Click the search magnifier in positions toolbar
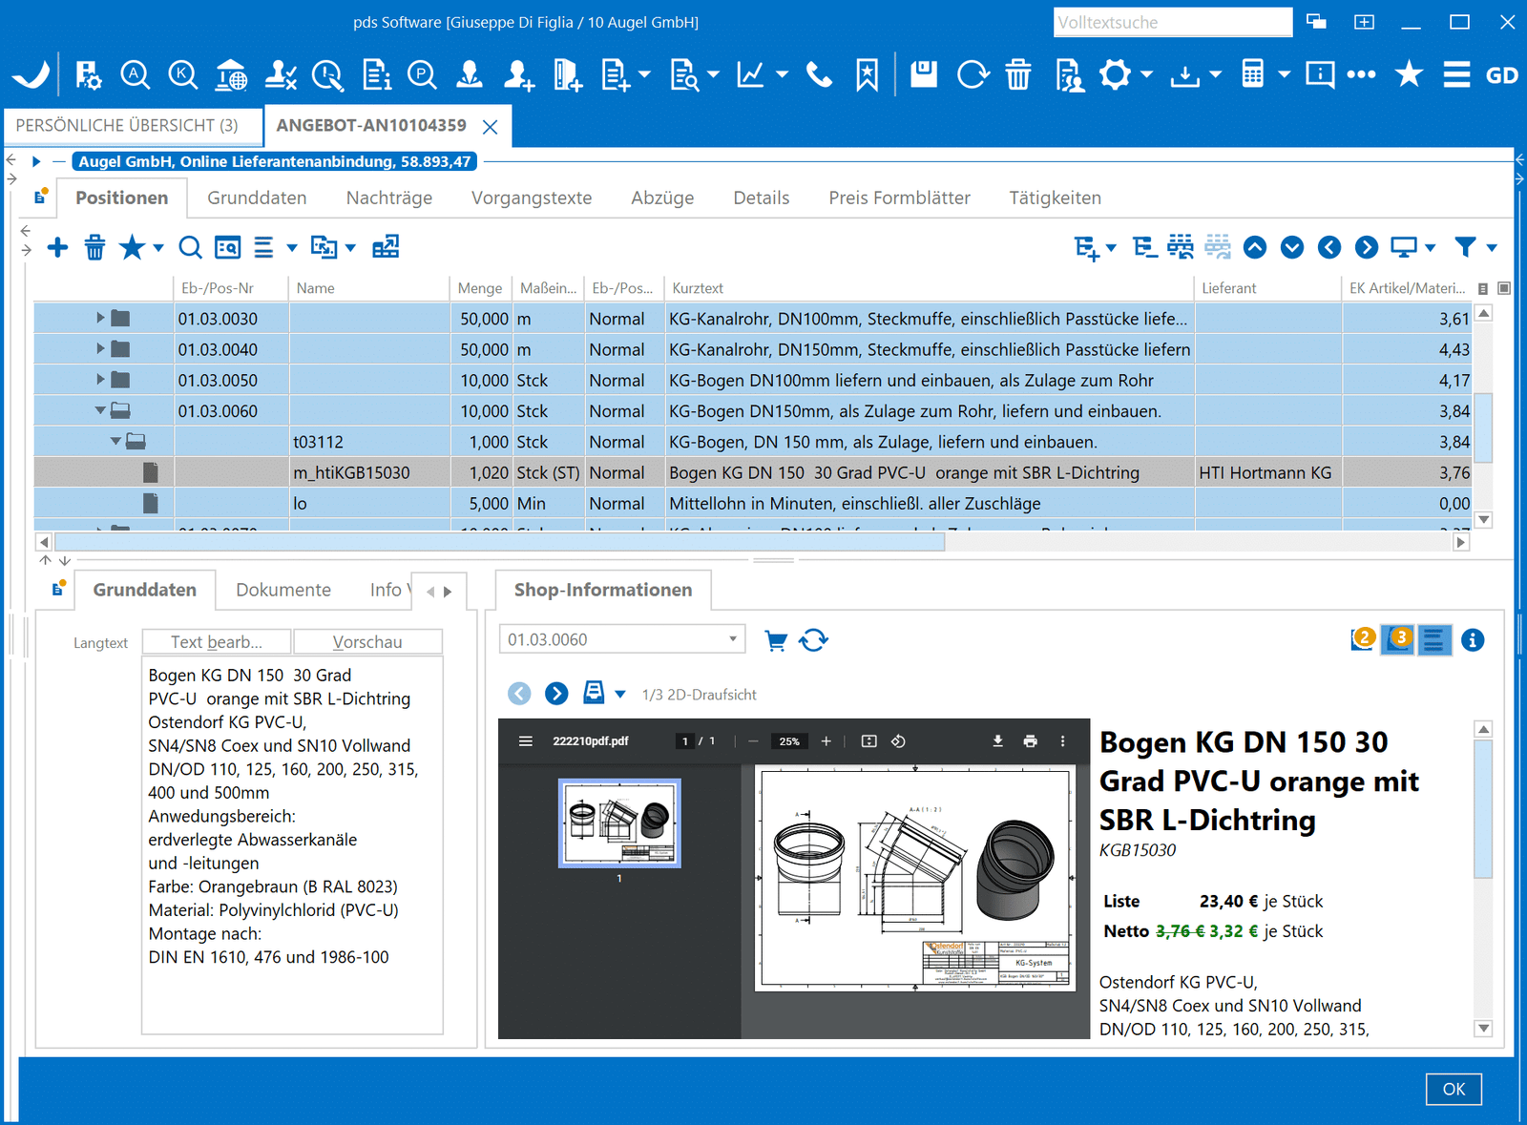This screenshot has width=1527, height=1125. 191,248
